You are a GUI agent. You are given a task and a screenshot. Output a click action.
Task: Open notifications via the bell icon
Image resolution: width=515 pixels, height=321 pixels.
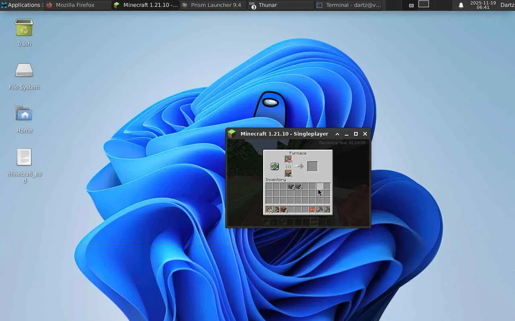[461, 5]
